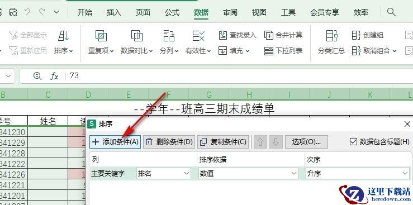413x205 pixels.
Task: Click the 排序 sort icon
Action: pyautogui.click(x=64, y=36)
